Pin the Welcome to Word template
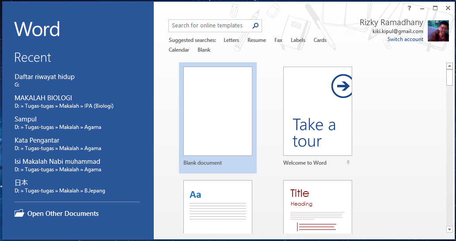The height and width of the screenshot is (241, 456). (348, 162)
